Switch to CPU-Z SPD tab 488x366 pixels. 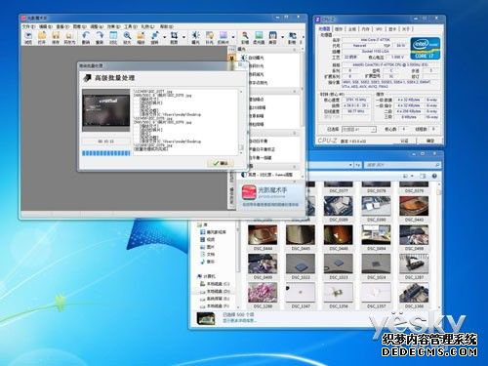point(379,29)
